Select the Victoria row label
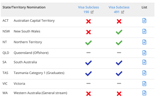This screenshot has height=102, width=157. tap(19, 84)
